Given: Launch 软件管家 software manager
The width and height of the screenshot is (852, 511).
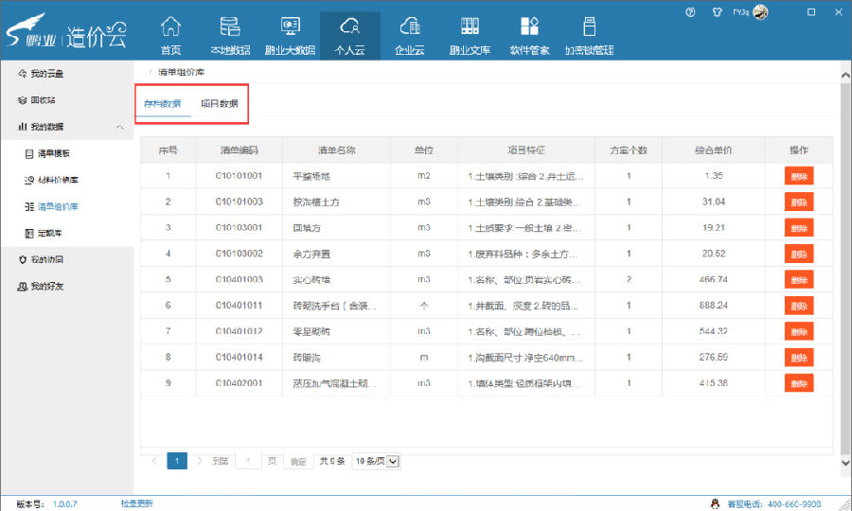Looking at the screenshot, I should 530,35.
